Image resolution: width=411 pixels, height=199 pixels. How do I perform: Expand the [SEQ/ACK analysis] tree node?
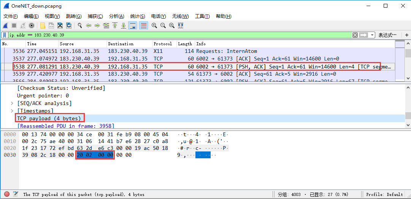[x=12, y=103]
